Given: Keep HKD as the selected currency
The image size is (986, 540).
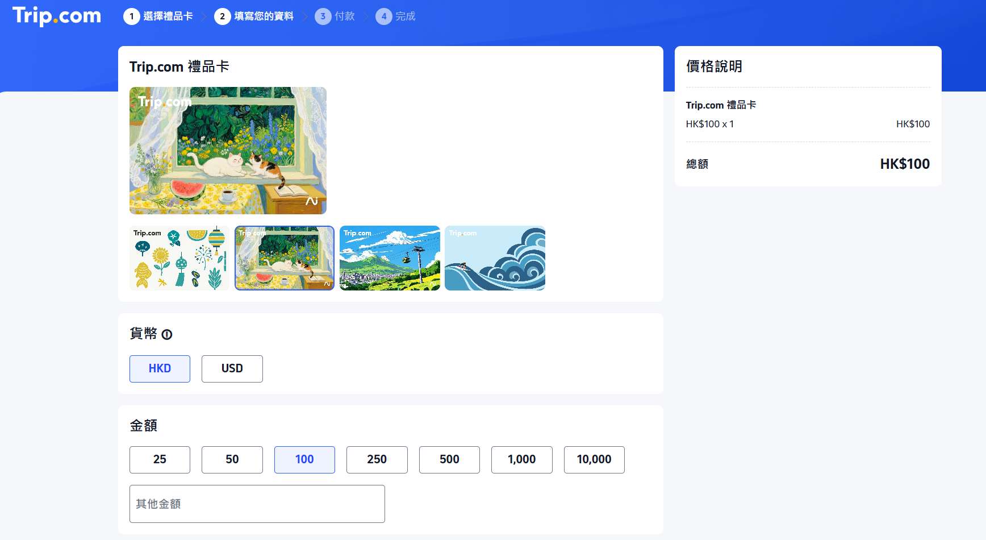Looking at the screenshot, I should click(x=160, y=368).
